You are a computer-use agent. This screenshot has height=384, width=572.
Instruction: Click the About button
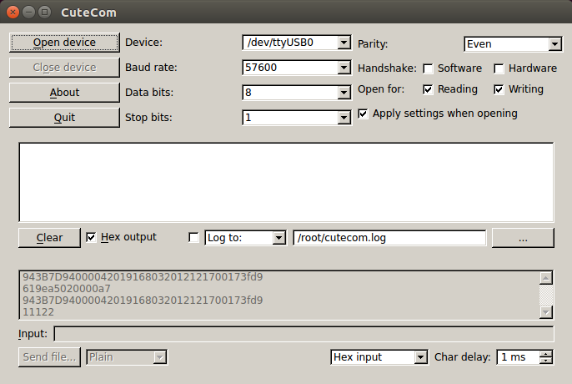[64, 93]
